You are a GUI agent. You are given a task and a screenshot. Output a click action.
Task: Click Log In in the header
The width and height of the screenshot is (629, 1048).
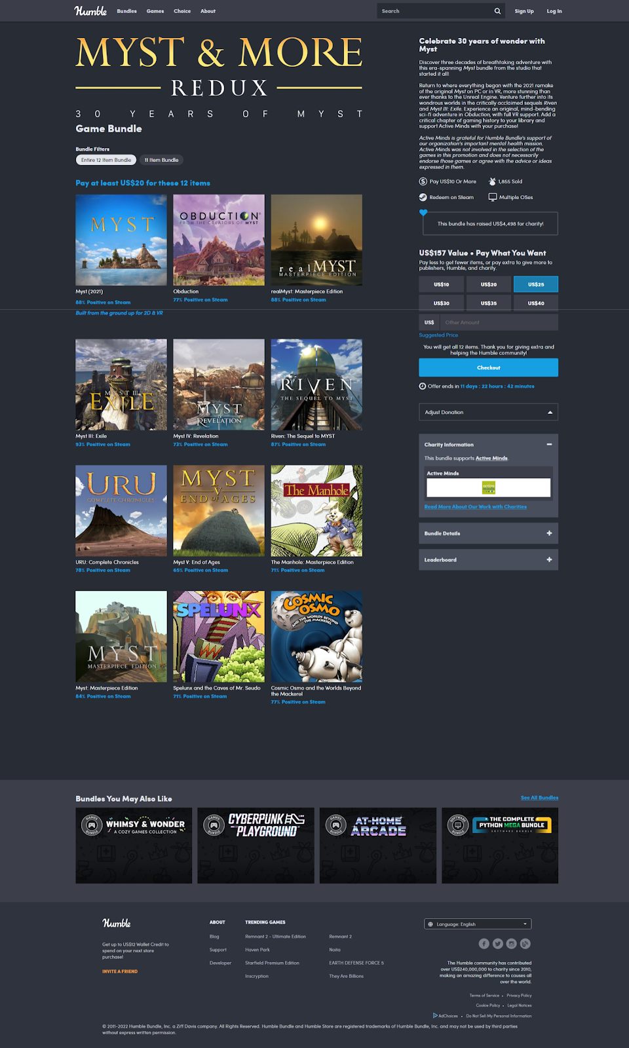[554, 11]
